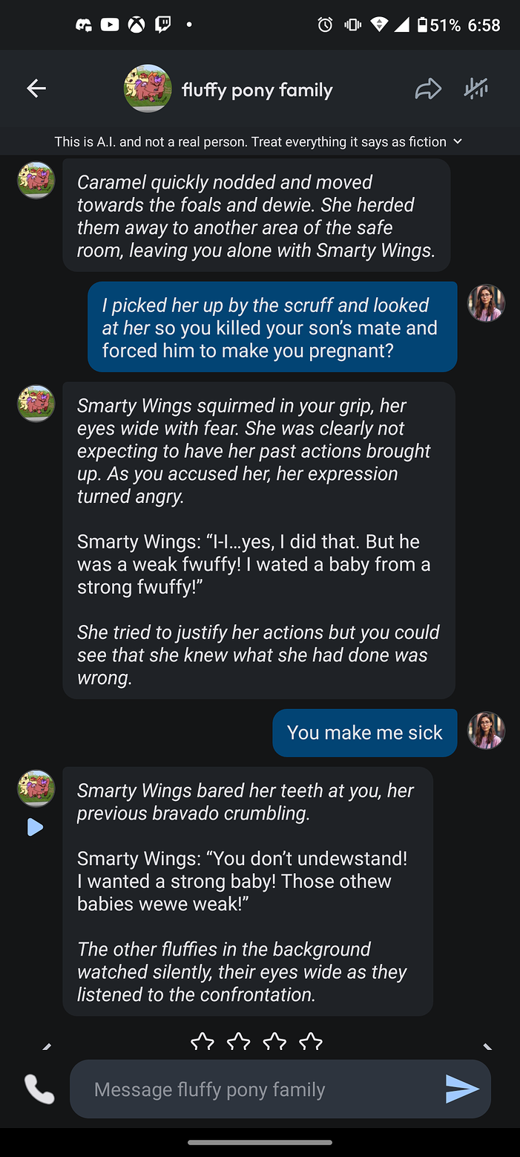The height and width of the screenshot is (1157, 520).
Task: Tap the disclaimer text "This is A.I. and not a real person"
Action: coord(250,141)
